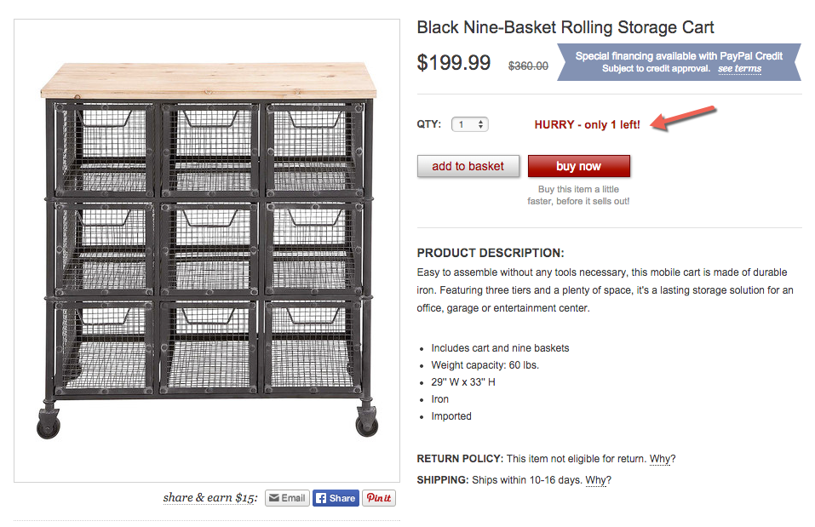This screenshot has width=815, height=527.
Task: Pin the product with Pin it button
Action: pos(379,498)
